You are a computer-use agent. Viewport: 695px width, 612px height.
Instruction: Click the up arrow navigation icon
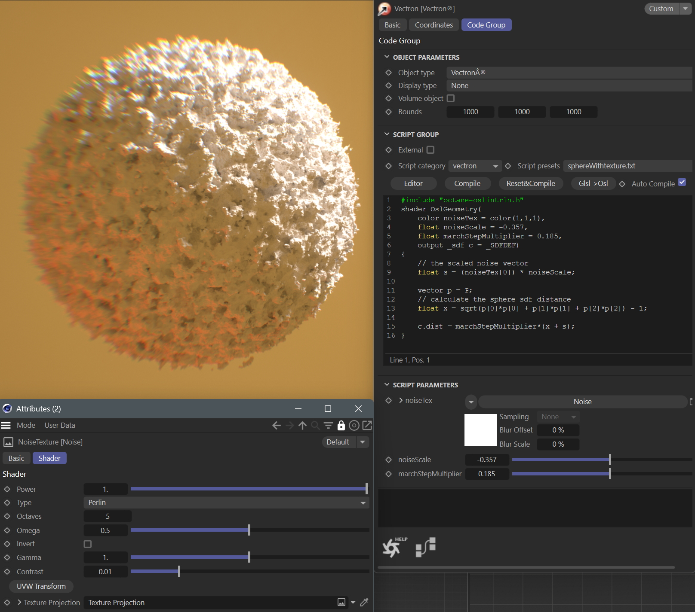pyautogui.click(x=302, y=425)
